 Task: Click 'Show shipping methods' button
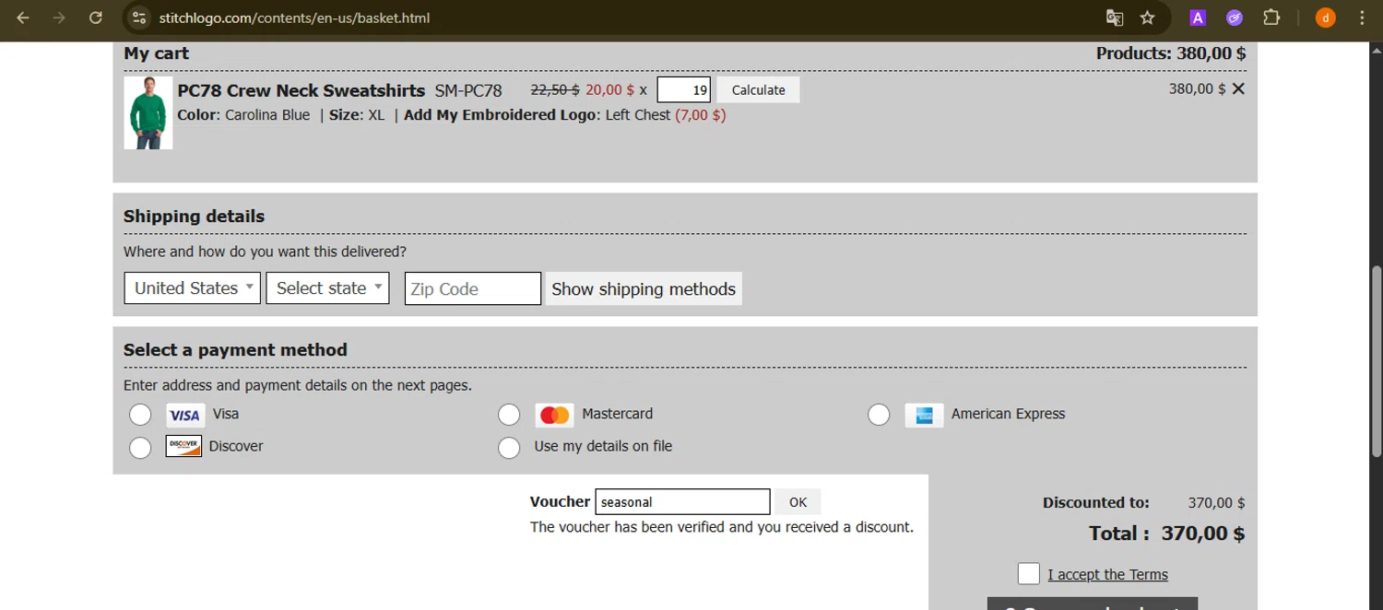[644, 288]
